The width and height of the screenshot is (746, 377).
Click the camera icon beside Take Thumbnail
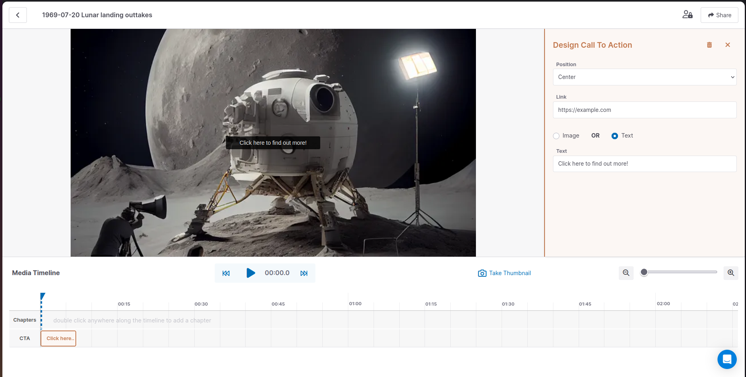pyautogui.click(x=482, y=273)
